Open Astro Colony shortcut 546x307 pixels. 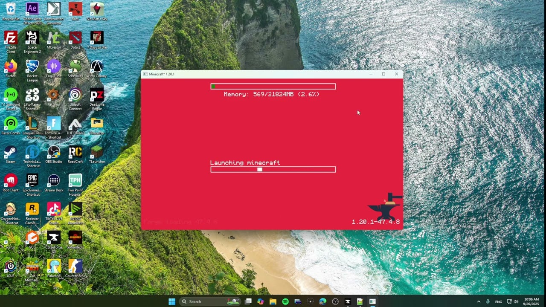click(x=97, y=69)
